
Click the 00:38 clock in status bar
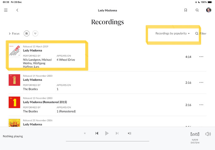(x=6, y=2)
